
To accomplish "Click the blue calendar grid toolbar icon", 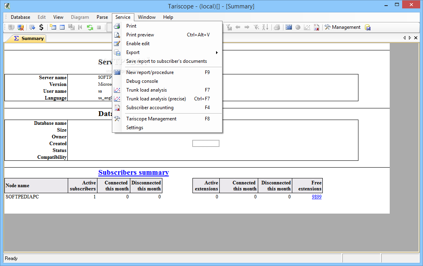I will [62, 27].
